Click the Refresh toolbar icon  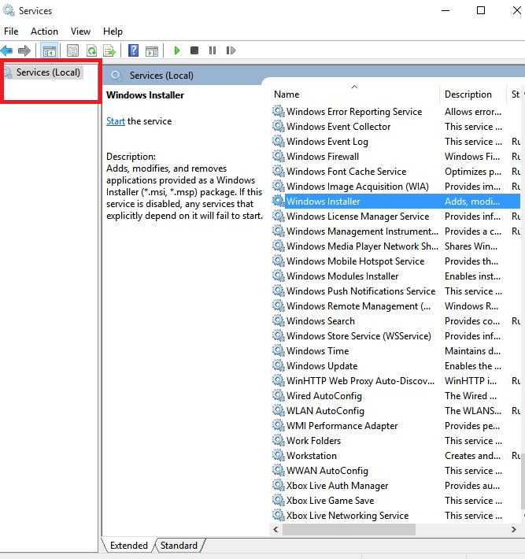[91, 50]
